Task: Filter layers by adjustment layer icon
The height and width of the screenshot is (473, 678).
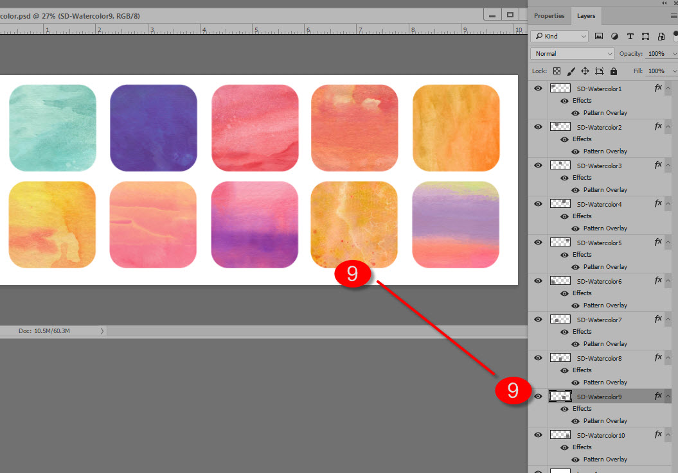Action: (614, 37)
